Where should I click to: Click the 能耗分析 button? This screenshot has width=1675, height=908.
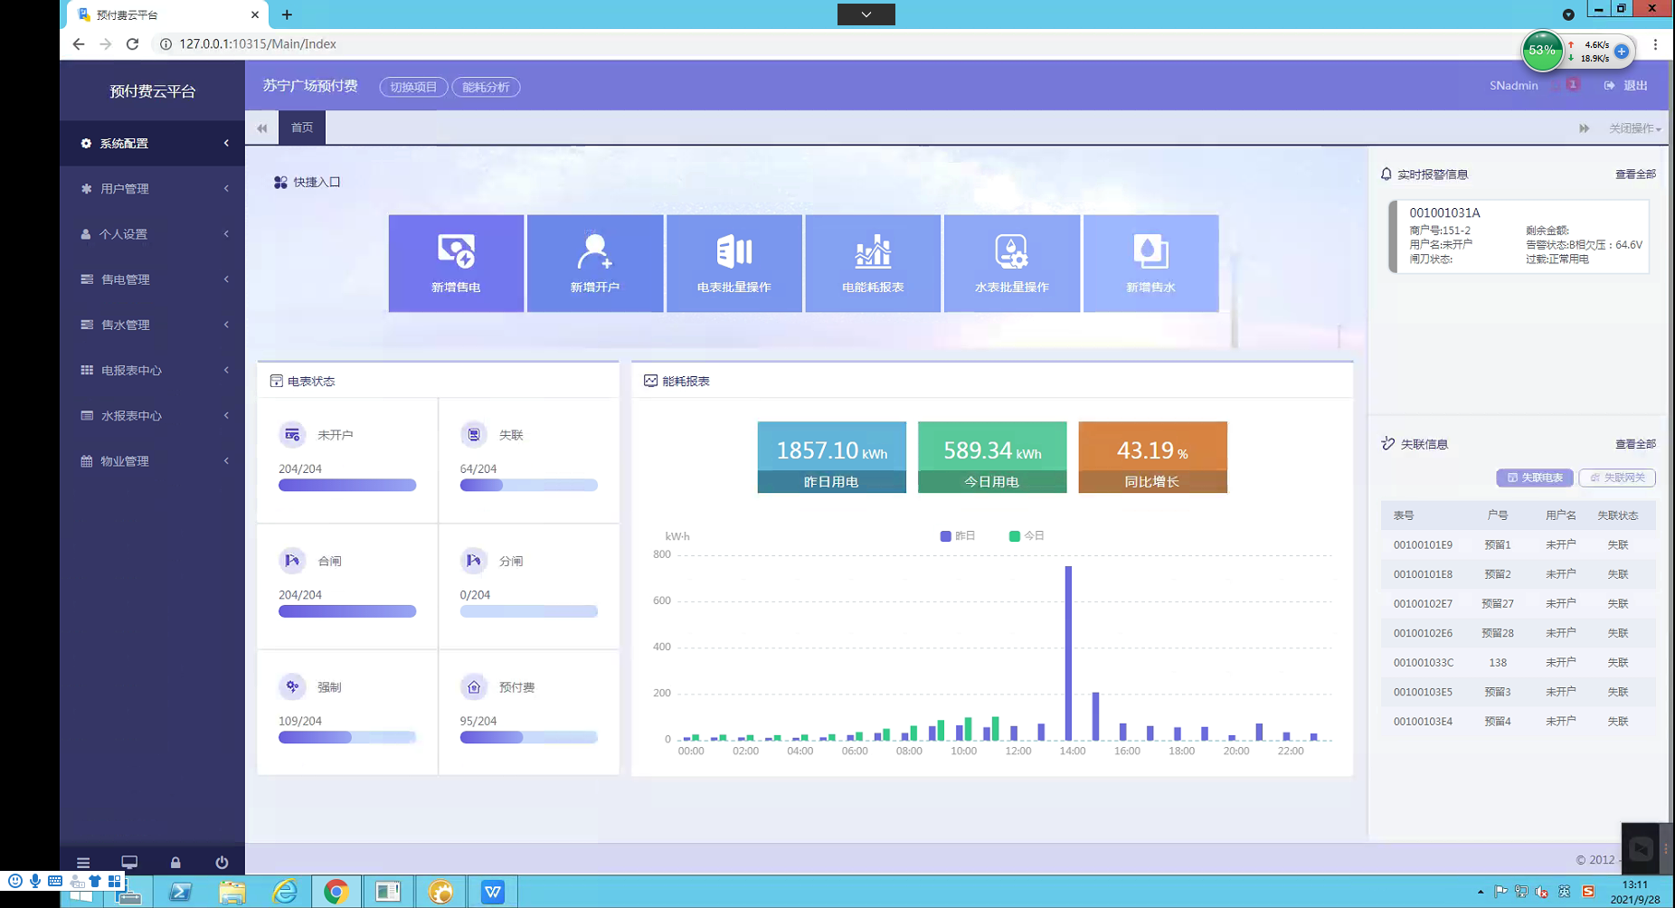point(486,87)
